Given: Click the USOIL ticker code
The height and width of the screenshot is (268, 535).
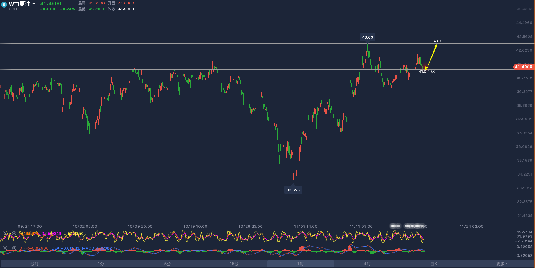Looking at the screenshot, I should point(15,9).
